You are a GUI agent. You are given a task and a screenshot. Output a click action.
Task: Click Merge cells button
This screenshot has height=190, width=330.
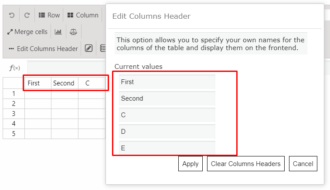(27, 32)
